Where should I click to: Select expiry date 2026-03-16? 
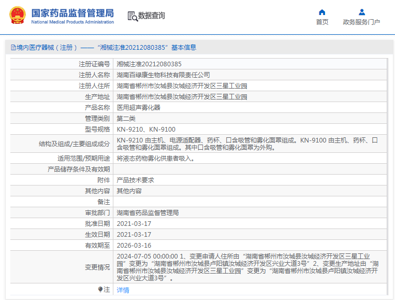[x=134, y=245]
